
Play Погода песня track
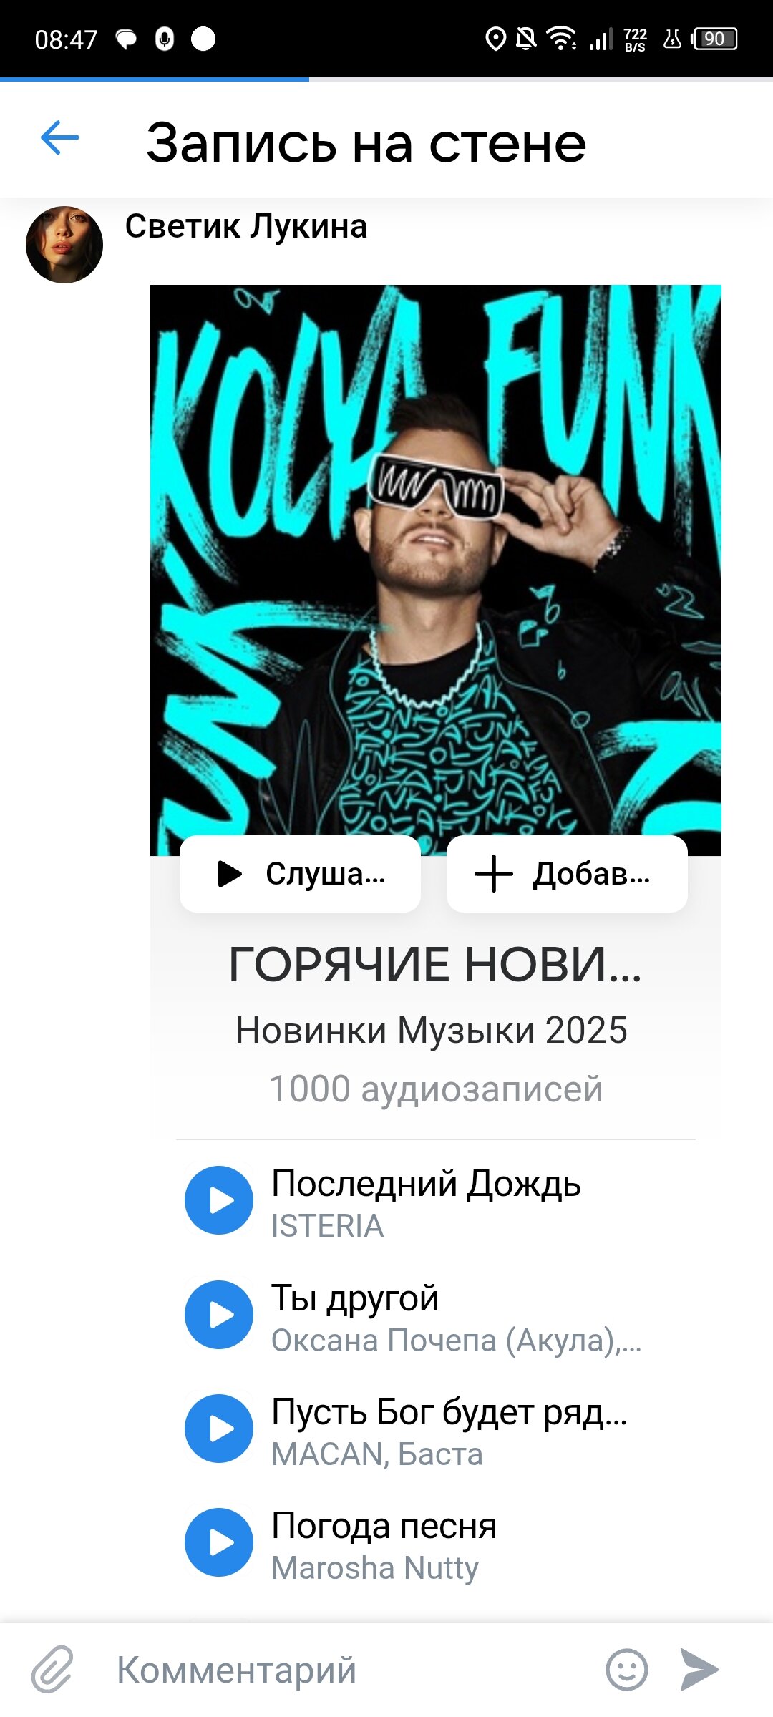click(219, 1542)
